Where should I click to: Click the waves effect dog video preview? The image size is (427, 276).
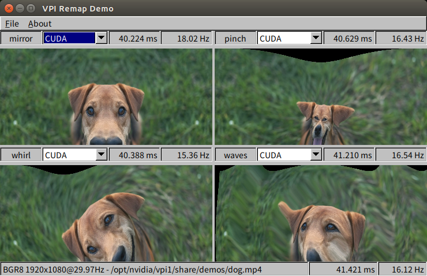[321, 213]
